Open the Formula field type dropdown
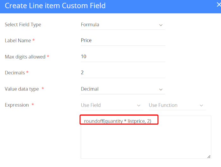221x167 pixels. [120, 25]
